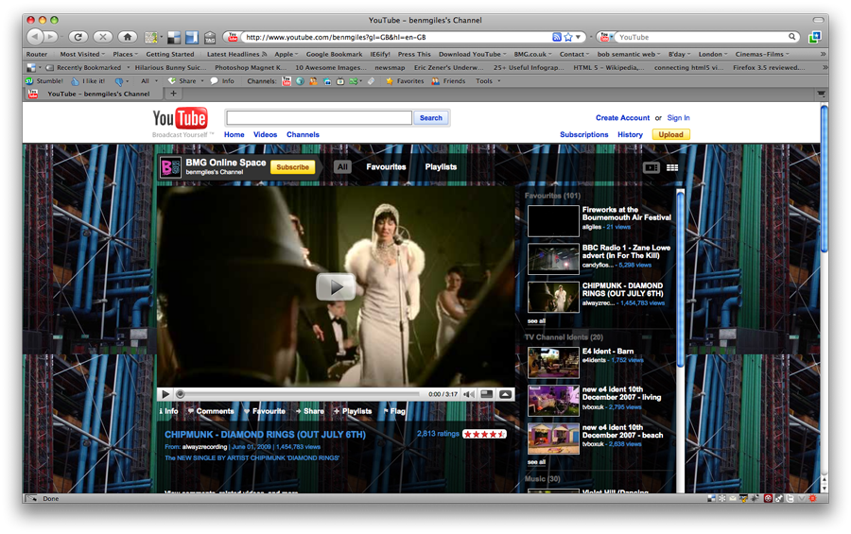Open the 'E4 Ident - Barn' thumbnail
The width and height of the screenshot is (851, 534).
click(553, 362)
